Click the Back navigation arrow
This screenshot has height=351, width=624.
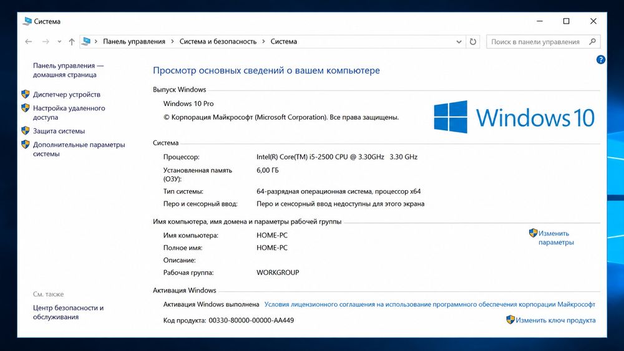pyautogui.click(x=28, y=41)
